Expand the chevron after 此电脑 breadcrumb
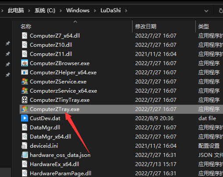223x177 pixels. (x=29, y=10)
